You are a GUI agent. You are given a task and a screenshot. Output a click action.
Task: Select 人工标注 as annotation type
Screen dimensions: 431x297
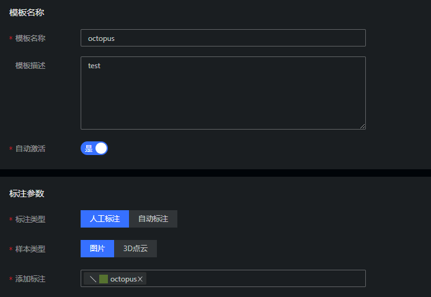(x=105, y=219)
